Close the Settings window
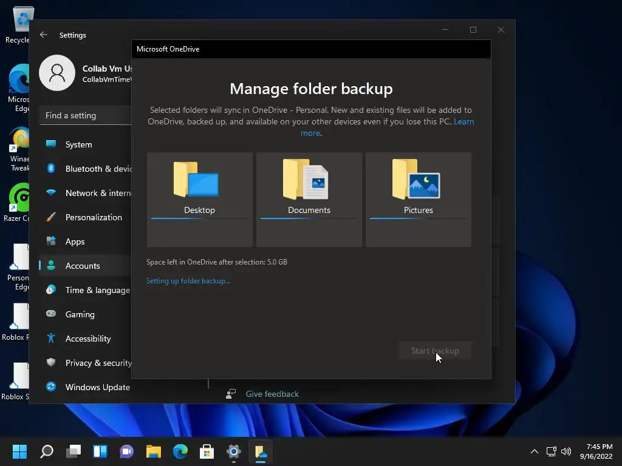Viewport: 622px width, 466px height. coord(501,30)
